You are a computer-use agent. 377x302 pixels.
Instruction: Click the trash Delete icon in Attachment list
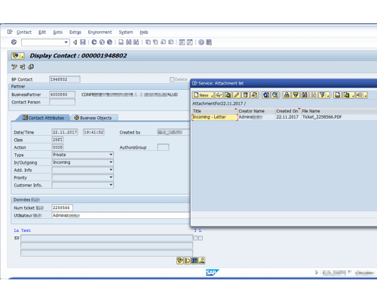(246, 95)
